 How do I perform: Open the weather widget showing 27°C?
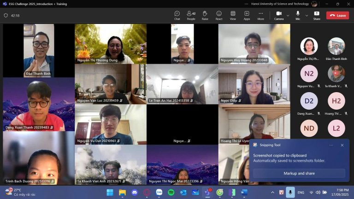[21, 192]
